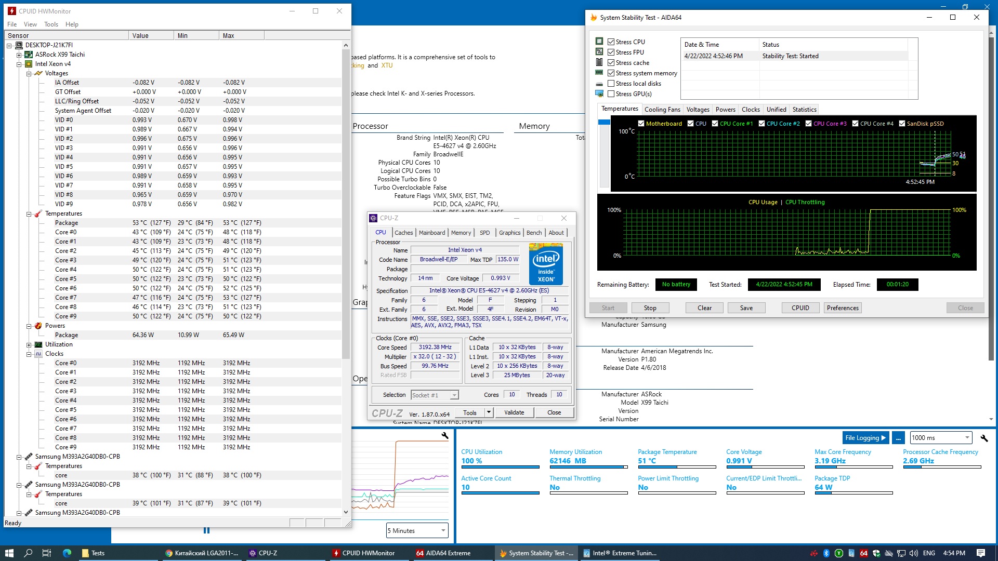This screenshot has width=998, height=561.
Task: Click the pause icon below the graph
Action: (206, 530)
